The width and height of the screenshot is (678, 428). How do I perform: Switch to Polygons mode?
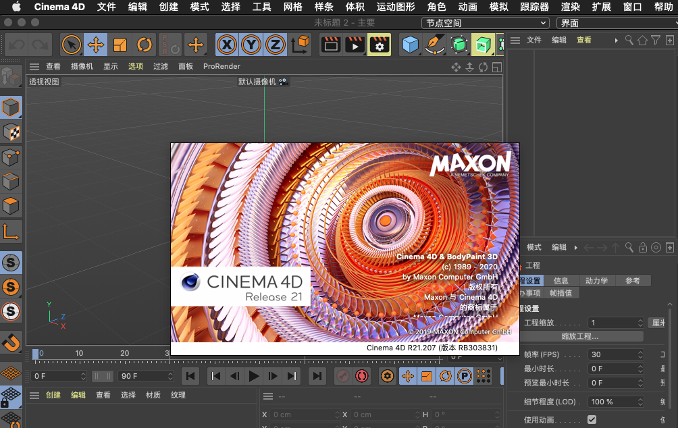[x=11, y=206]
